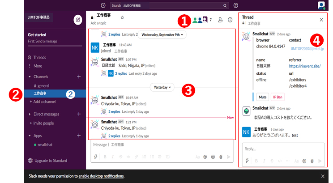Toggle ordered list in message composer
The image size is (333, 183).
pyautogui.click(x=144, y=157)
